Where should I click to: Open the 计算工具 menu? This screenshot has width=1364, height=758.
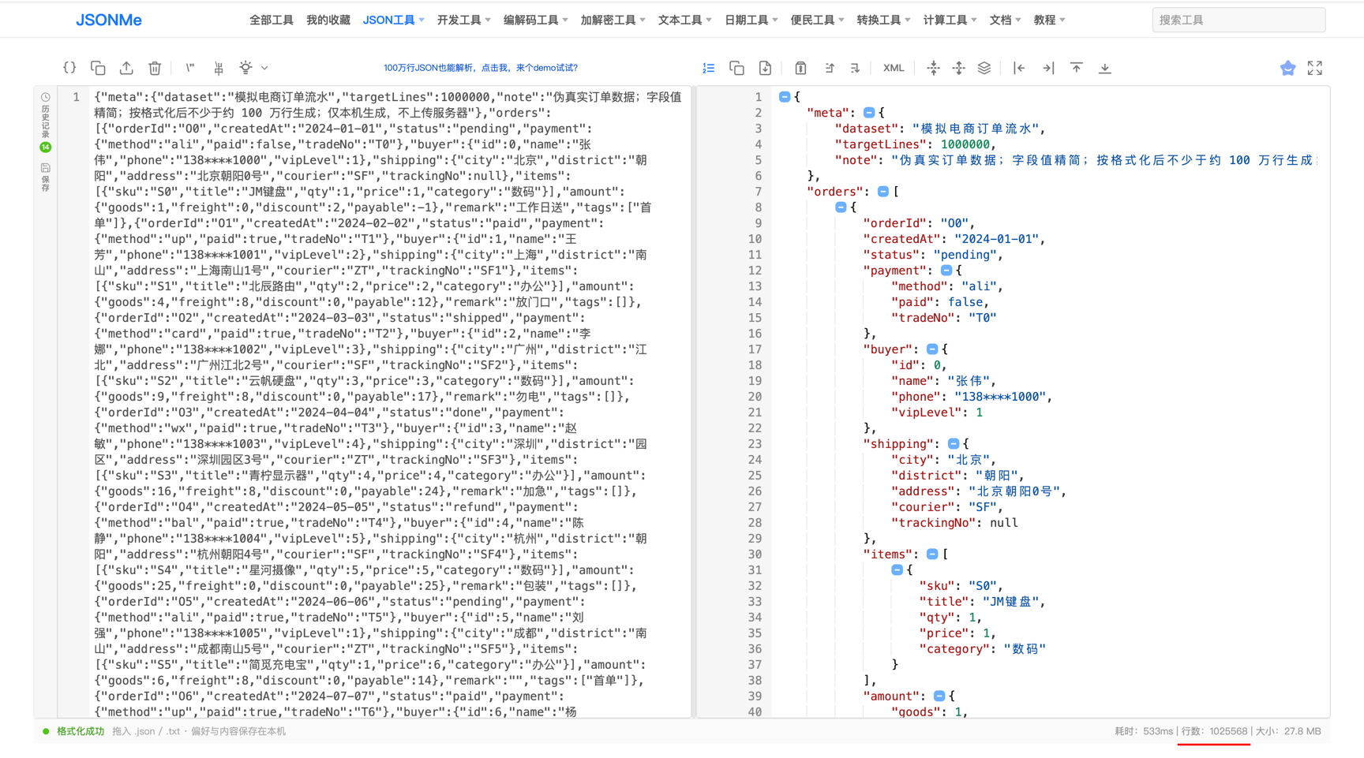pyautogui.click(x=950, y=20)
